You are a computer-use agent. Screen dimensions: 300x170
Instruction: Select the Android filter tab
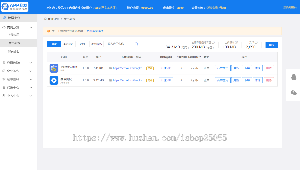[68, 44]
